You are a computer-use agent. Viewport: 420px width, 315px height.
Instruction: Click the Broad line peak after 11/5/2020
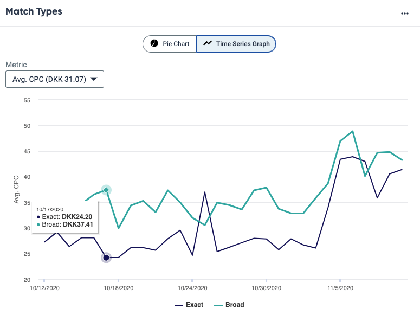(353, 131)
